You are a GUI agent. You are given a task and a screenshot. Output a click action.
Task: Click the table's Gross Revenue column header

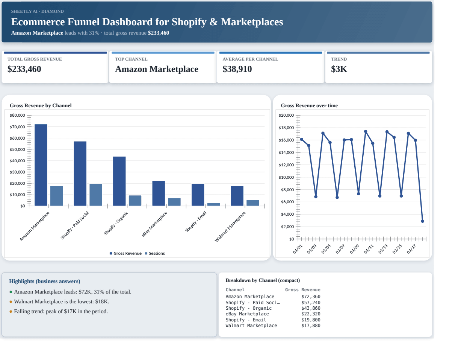(x=303, y=290)
